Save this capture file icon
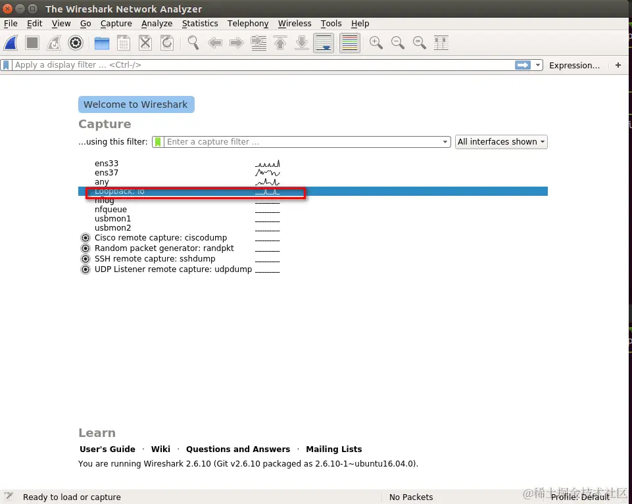This screenshot has width=632, height=504. click(x=124, y=43)
